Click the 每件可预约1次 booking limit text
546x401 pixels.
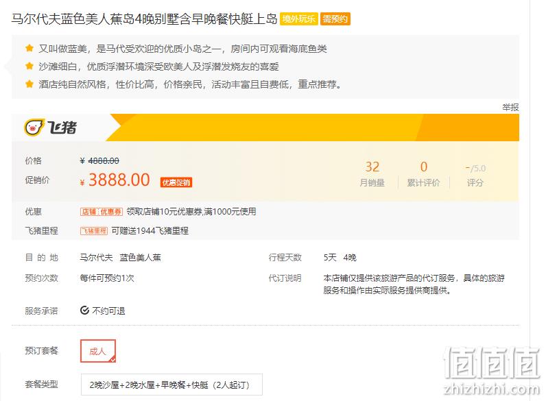tap(107, 278)
